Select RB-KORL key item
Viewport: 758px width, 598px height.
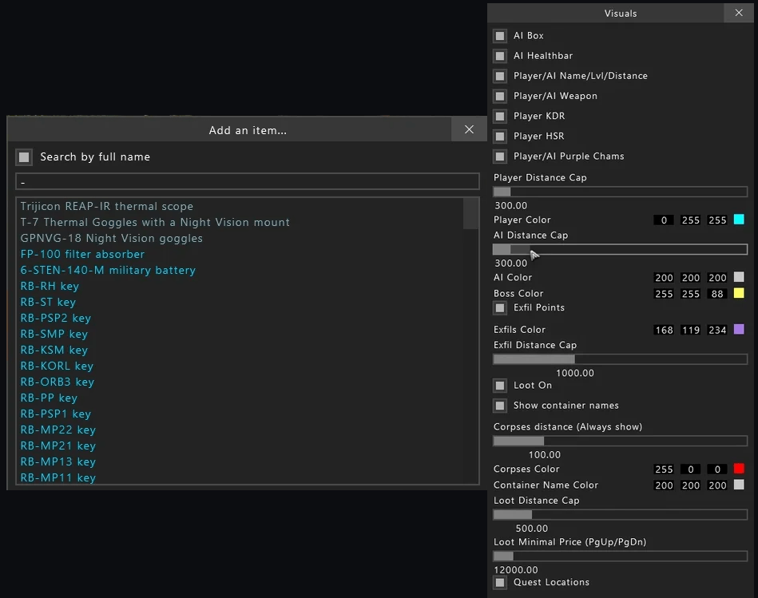point(57,366)
